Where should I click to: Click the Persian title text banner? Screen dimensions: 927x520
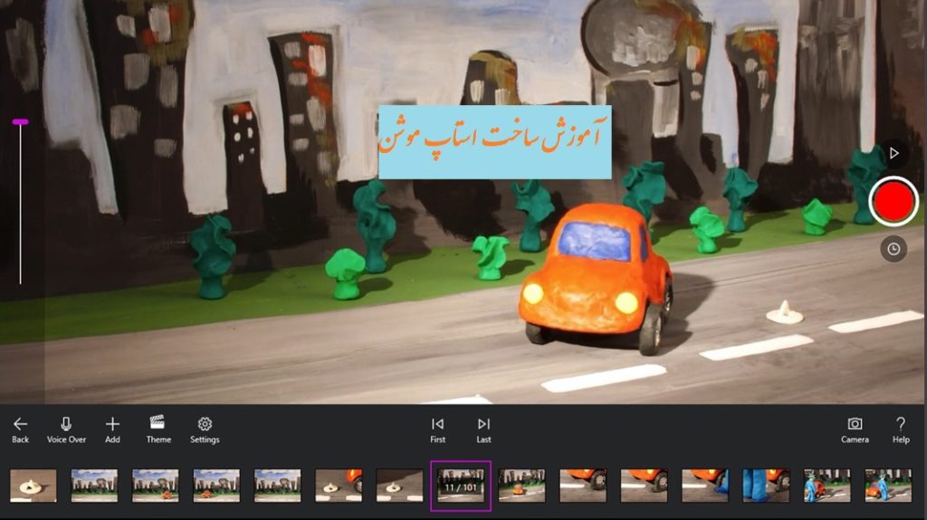click(494, 141)
